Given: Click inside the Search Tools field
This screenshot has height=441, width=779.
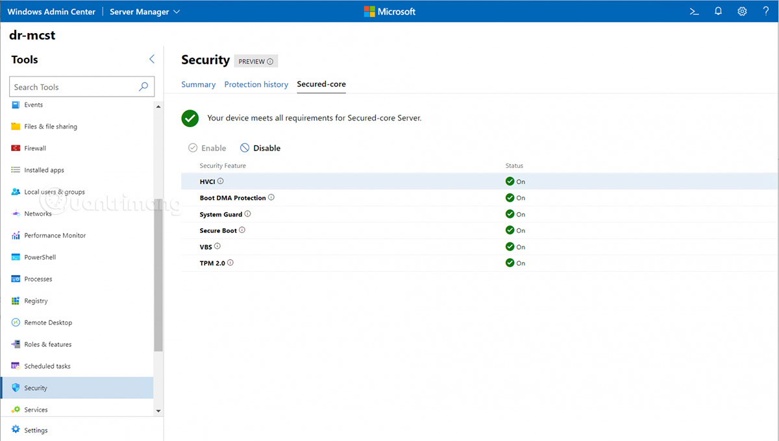Looking at the screenshot, I should pos(75,86).
